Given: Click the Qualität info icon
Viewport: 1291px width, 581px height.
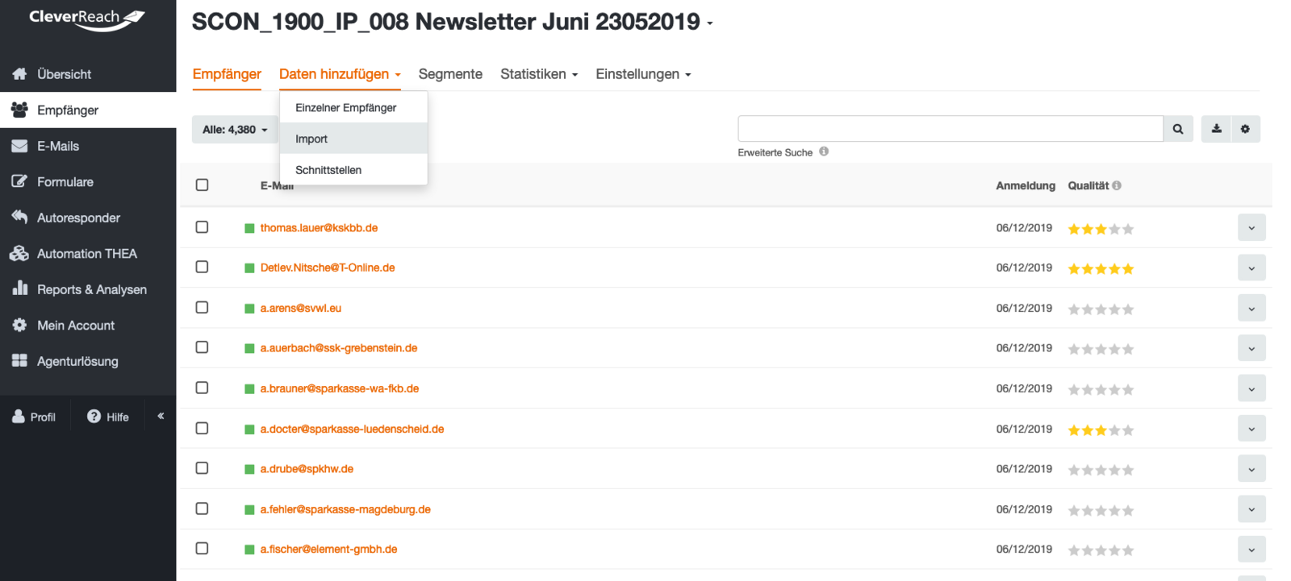Looking at the screenshot, I should (1117, 185).
